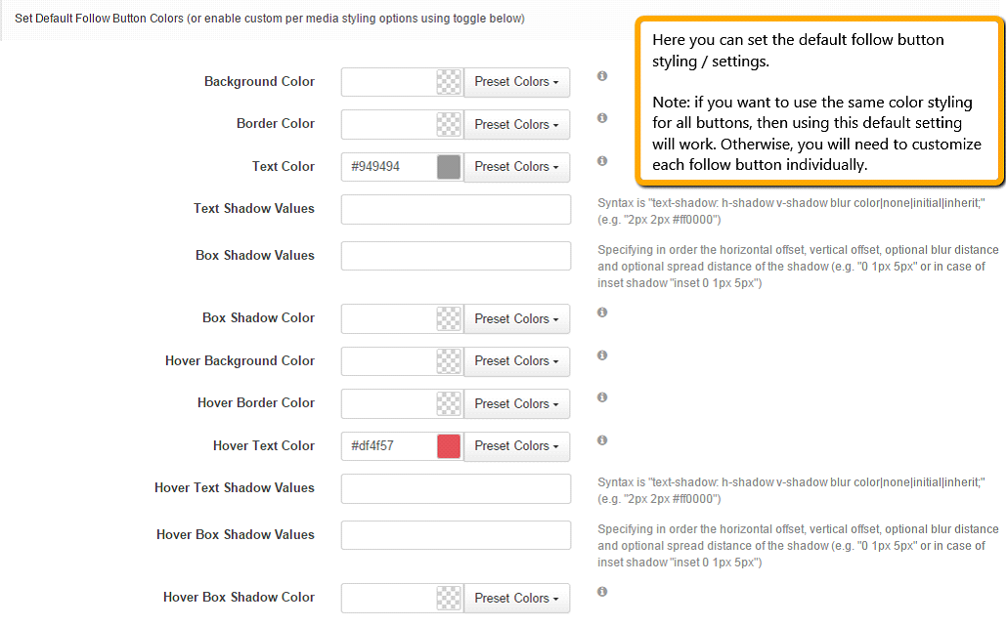1007x626 pixels.
Task: Click info icon beside Border Color row
Action: pos(602,118)
